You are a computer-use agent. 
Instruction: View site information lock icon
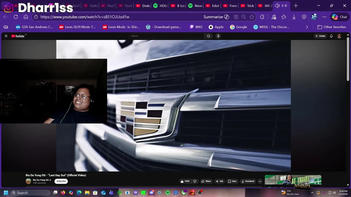pos(36,17)
